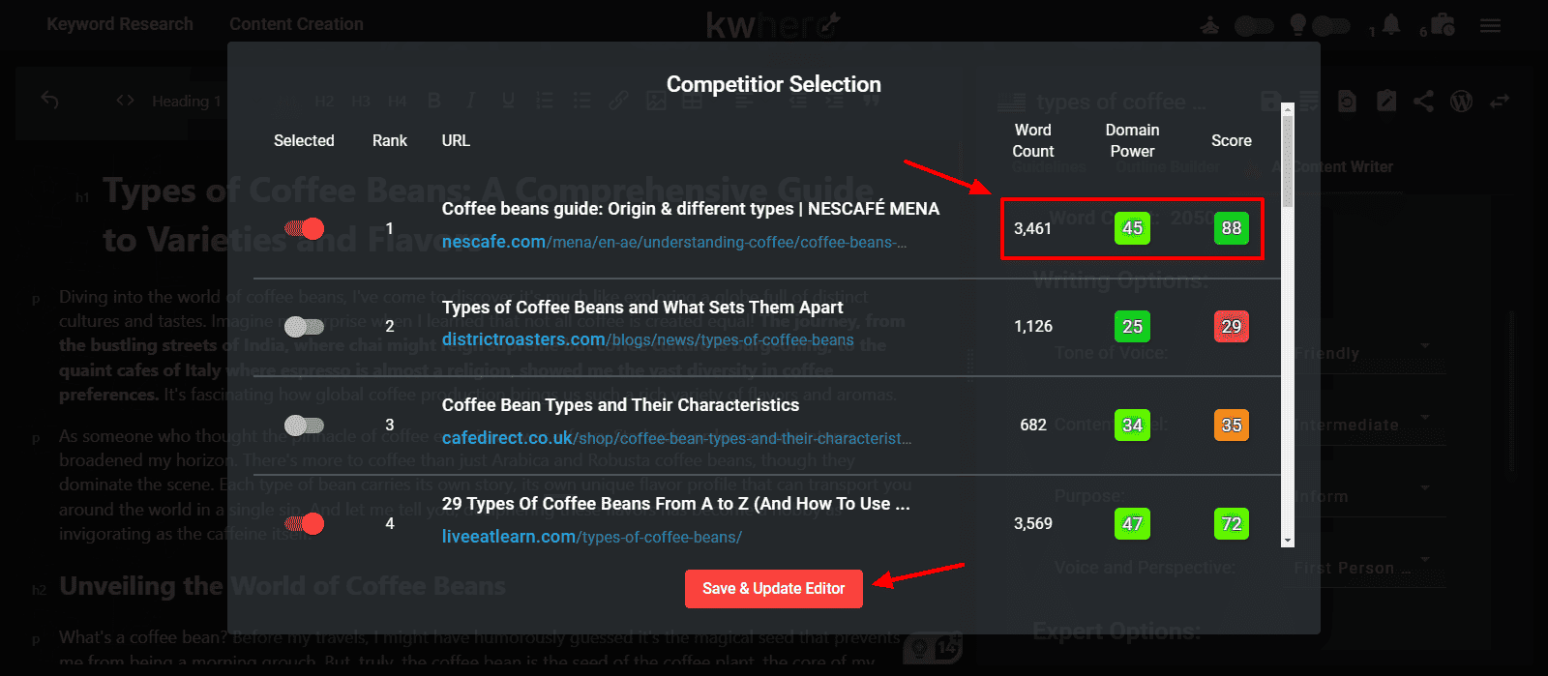Open the code view brackets icon
The height and width of the screenshot is (676, 1548).
point(125,101)
